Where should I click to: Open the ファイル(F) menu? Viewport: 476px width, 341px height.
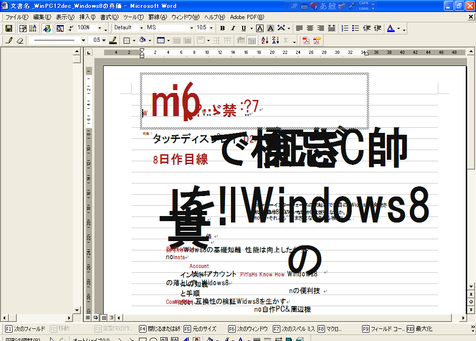click(x=17, y=17)
